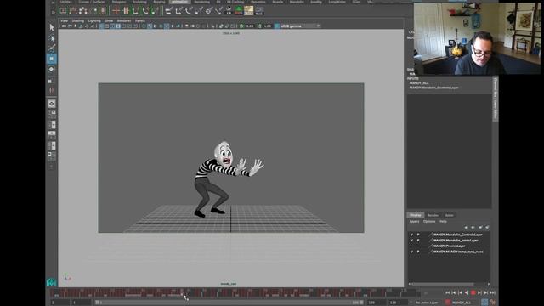Image resolution: width=544 pixels, height=306 pixels.
Task: Click Channel Box / Layer Editor side tab
Action: click(495, 99)
